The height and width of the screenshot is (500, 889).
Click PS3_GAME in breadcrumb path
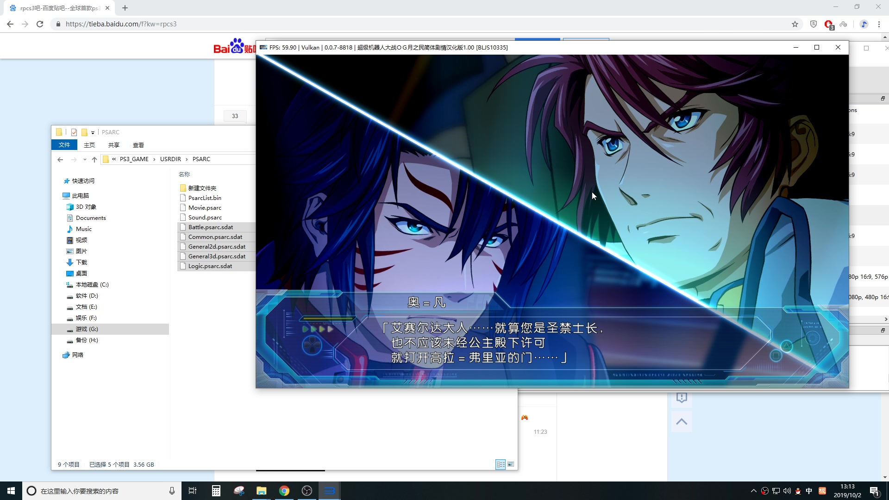tap(134, 159)
